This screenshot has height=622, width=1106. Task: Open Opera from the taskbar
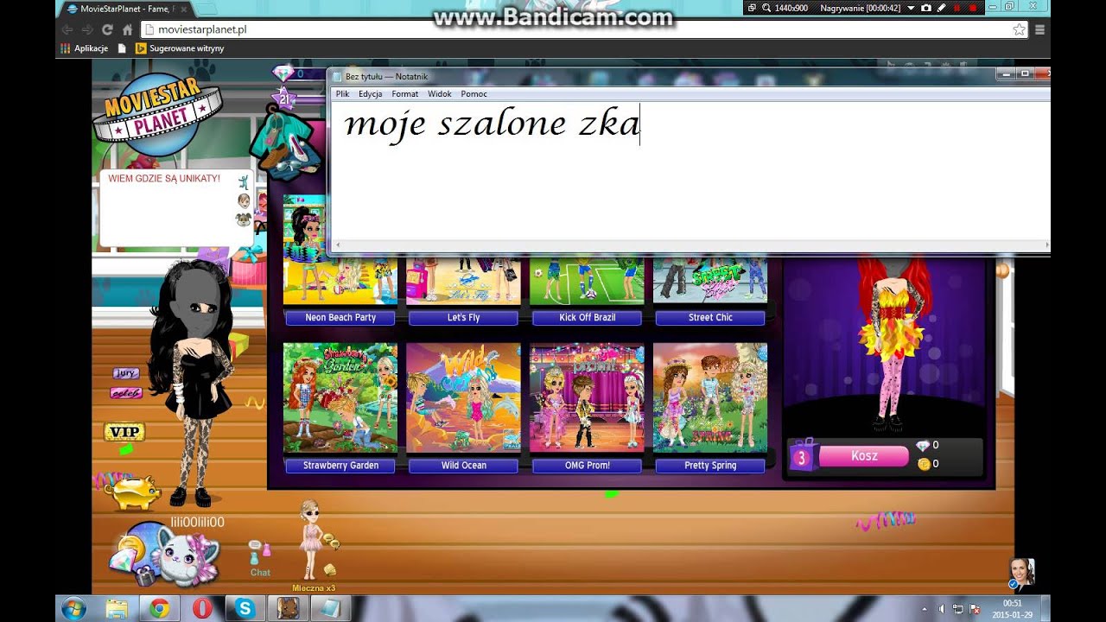pyautogui.click(x=202, y=608)
